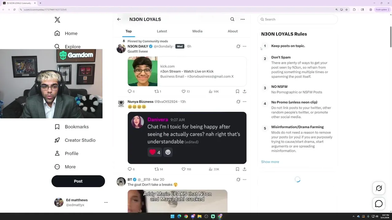The height and width of the screenshot is (220, 392).
Task: Bookmark the Nunya Bizzness post
Action: pyautogui.click(x=237, y=169)
